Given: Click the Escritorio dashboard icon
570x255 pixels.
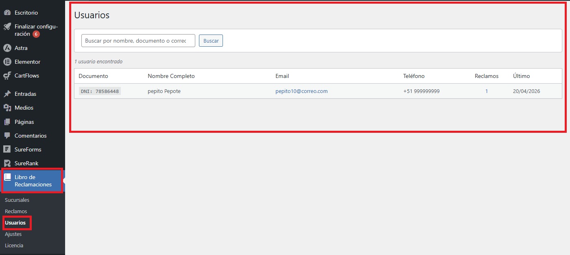Looking at the screenshot, I should (7, 13).
